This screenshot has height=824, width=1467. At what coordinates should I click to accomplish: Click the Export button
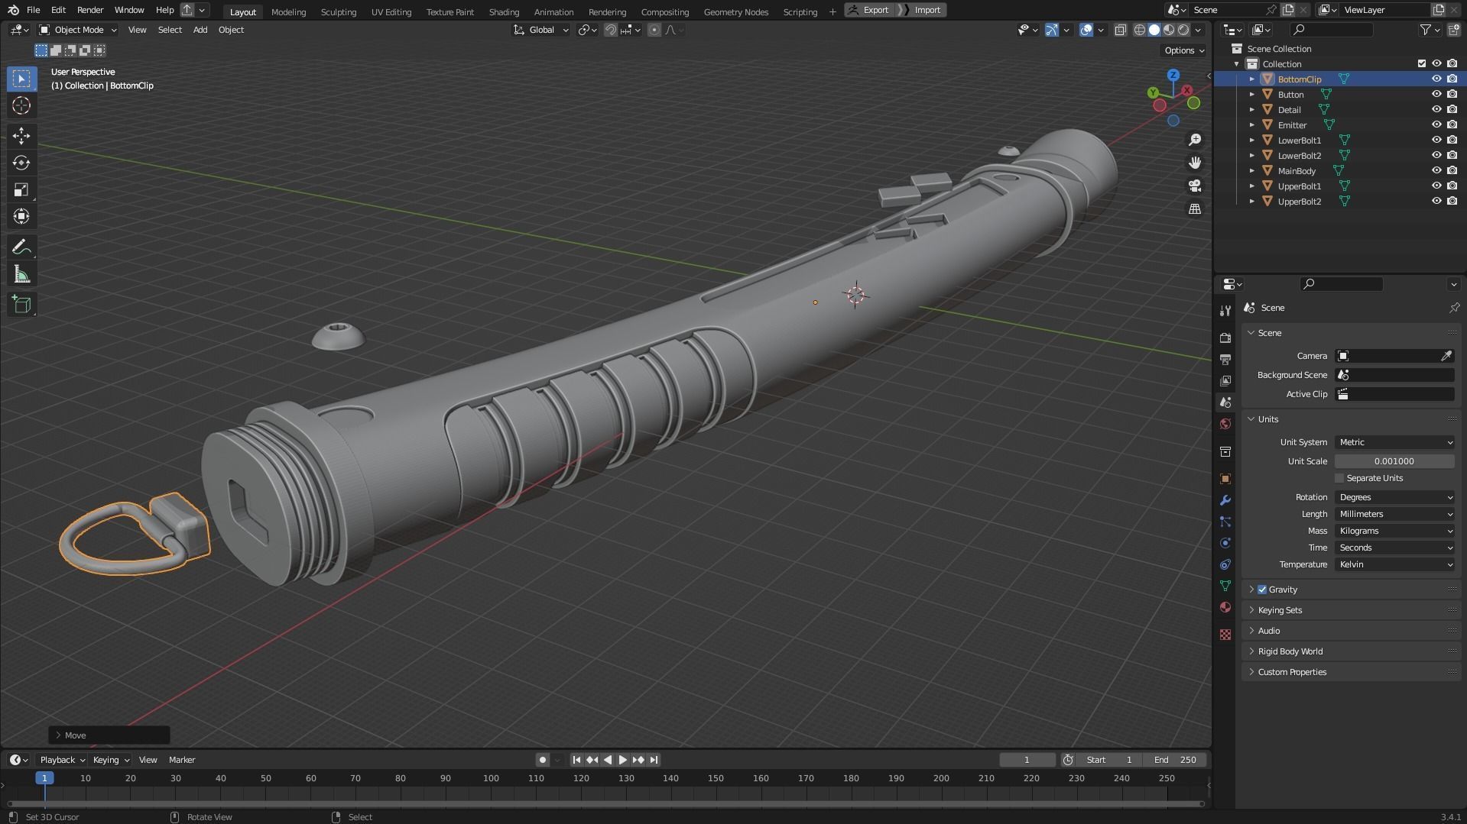point(868,10)
